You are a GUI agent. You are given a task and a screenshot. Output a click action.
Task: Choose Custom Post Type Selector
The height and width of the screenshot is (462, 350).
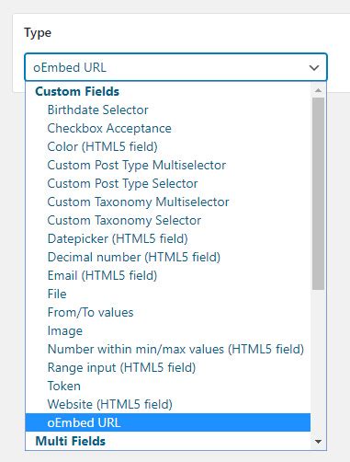(168, 183)
